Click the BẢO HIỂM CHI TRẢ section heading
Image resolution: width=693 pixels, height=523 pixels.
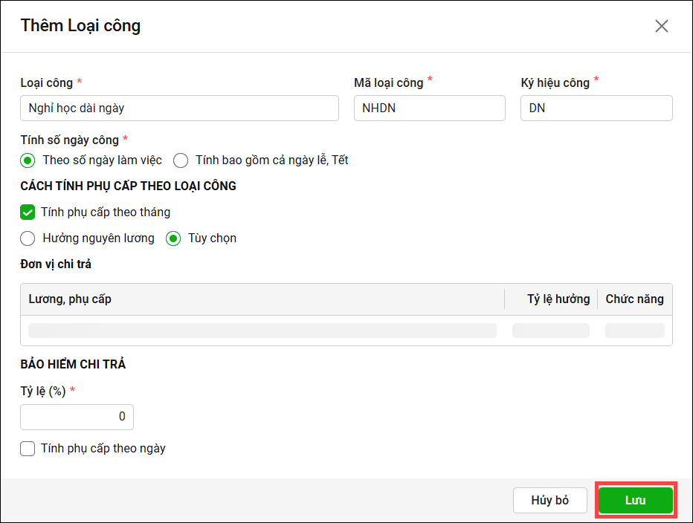[x=73, y=364]
